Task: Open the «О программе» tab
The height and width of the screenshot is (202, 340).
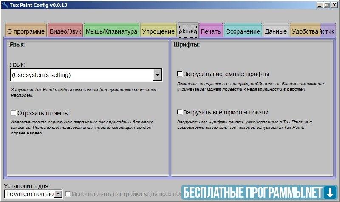Action: tap(25, 31)
